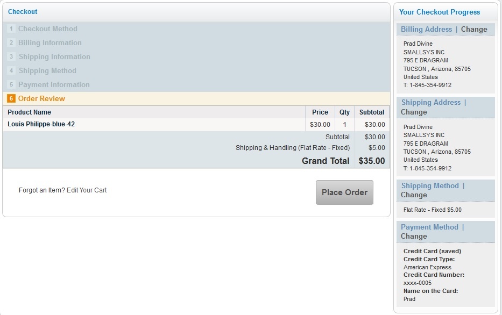
Task: Change the Billing Address
Action: coord(473,30)
